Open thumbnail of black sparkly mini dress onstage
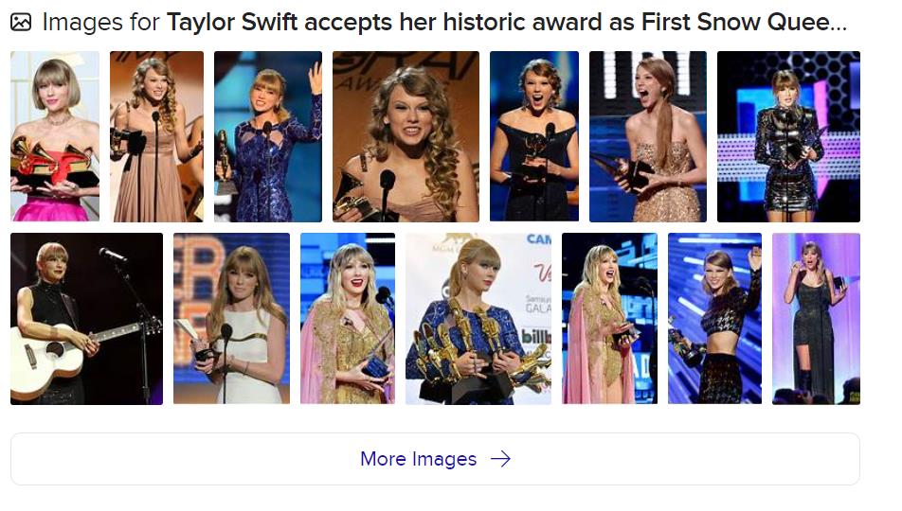The height and width of the screenshot is (511, 902). coord(788,136)
